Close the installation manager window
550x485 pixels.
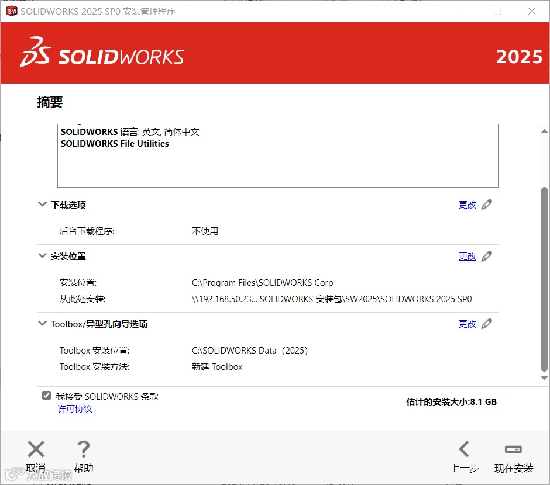[x=532, y=11]
